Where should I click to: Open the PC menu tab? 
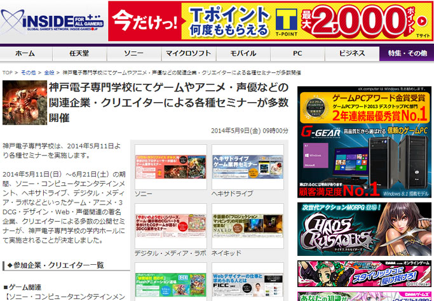click(x=297, y=53)
